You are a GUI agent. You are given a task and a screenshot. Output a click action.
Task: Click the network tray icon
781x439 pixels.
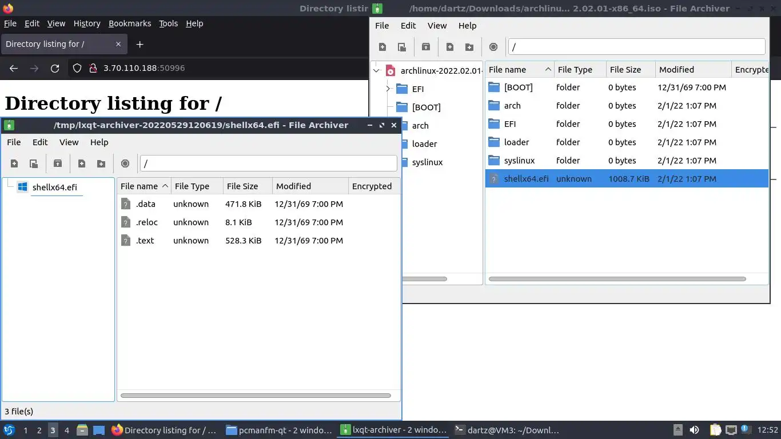tap(731, 430)
